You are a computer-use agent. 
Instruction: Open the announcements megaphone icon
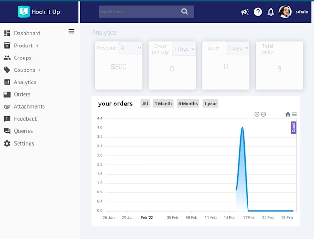tap(245, 12)
